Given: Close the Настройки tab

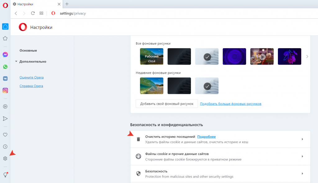Looking at the screenshot, I should 59,4.
